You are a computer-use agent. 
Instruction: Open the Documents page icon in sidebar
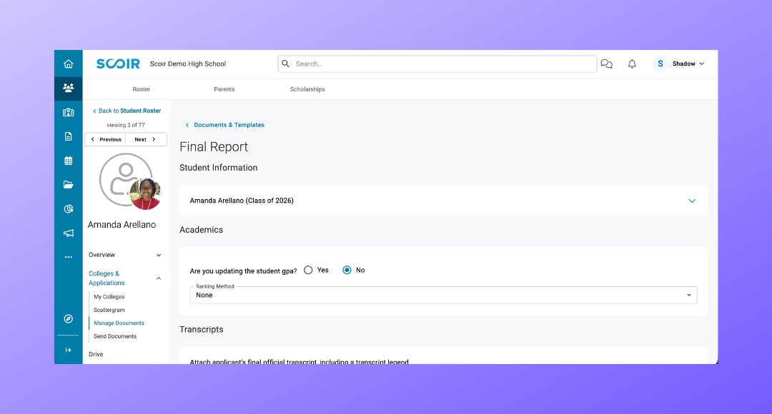(68, 136)
